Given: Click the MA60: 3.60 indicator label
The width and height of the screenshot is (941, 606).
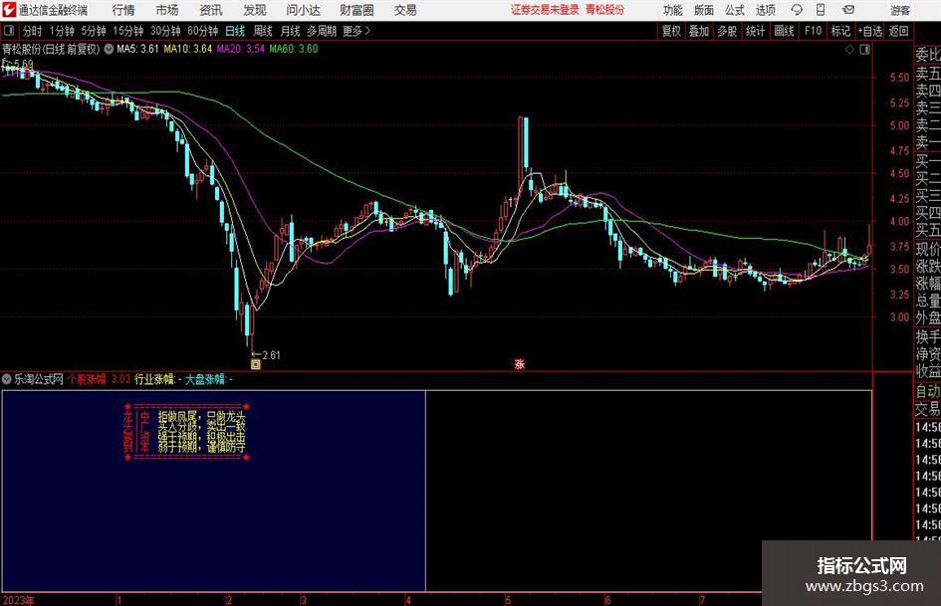Looking at the screenshot, I should [x=294, y=49].
